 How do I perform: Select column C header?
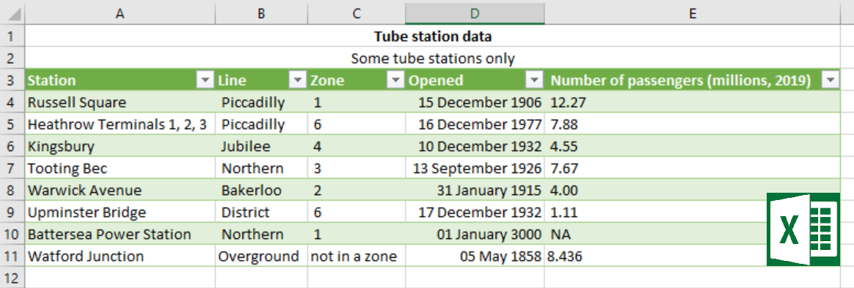click(x=356, y=13)
